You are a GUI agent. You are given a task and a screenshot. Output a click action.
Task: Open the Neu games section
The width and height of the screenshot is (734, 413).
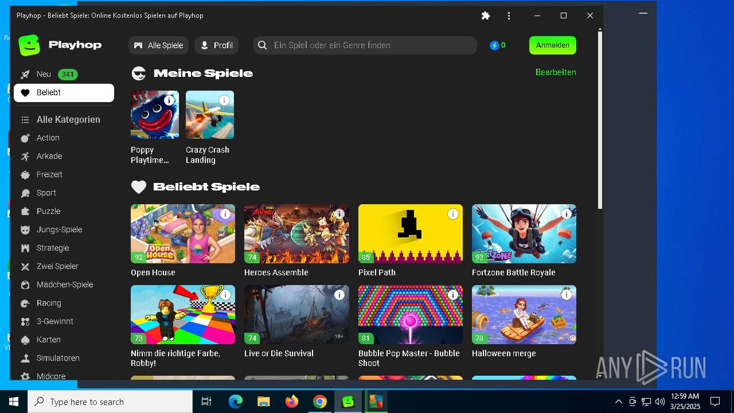[64, 74]
